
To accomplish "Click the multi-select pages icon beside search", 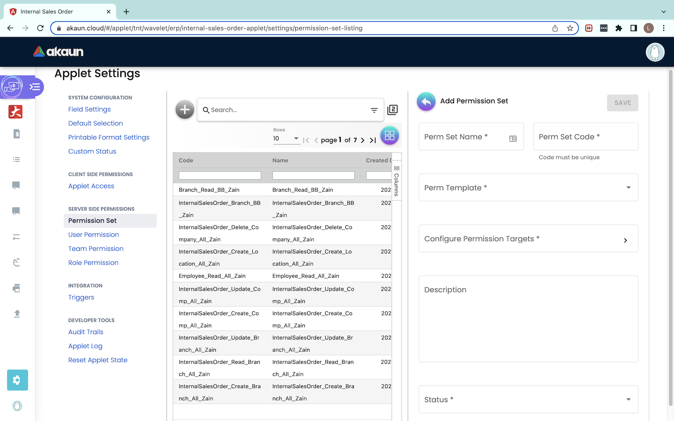I will coord(393,110).
